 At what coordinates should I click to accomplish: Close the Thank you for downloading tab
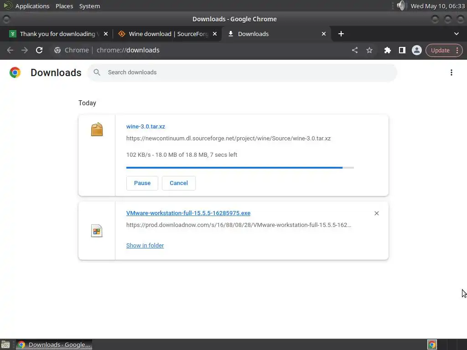[105, 34]
